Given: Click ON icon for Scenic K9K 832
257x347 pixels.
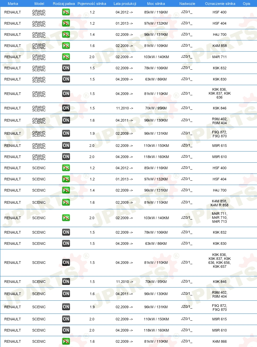Looking at the screenshot, I should 66,232.
